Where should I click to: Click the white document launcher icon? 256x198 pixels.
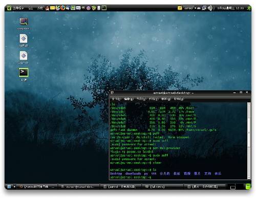point(99,8)
